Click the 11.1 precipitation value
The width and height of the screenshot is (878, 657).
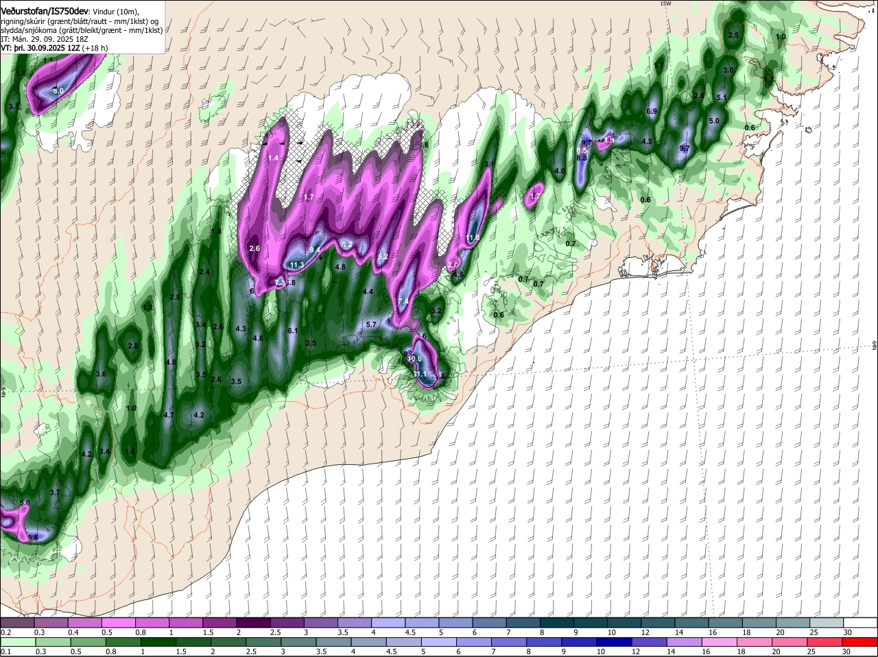tap(420, 374)
